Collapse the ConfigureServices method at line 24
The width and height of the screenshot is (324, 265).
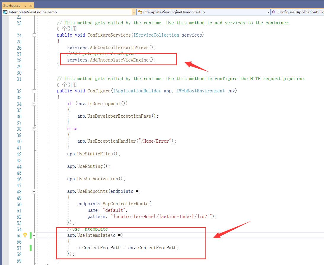tap(34, 35)
